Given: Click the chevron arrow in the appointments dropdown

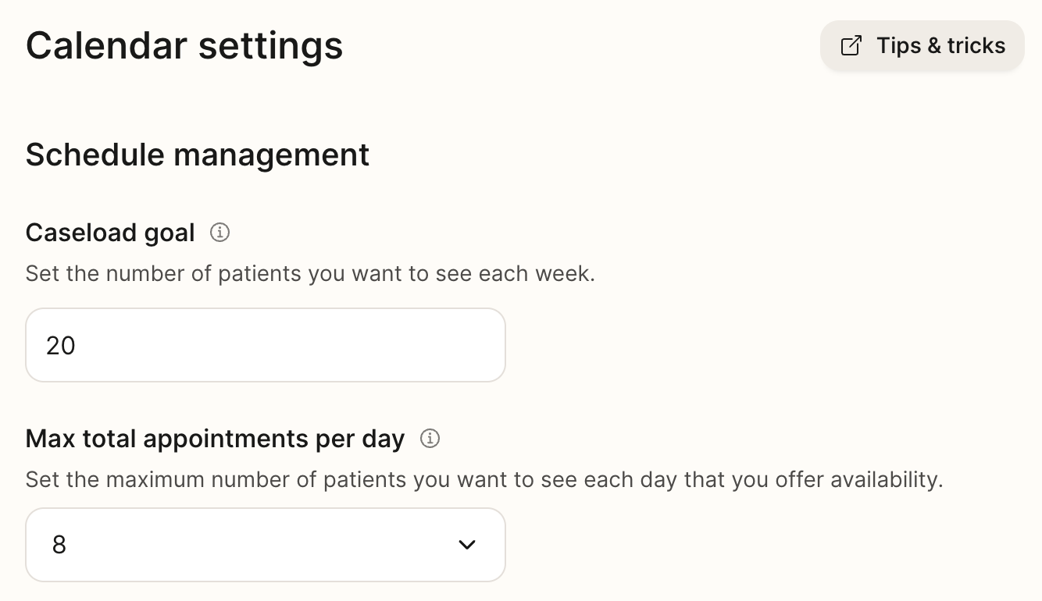Looking at the screenshot, I should pos(467,545).
